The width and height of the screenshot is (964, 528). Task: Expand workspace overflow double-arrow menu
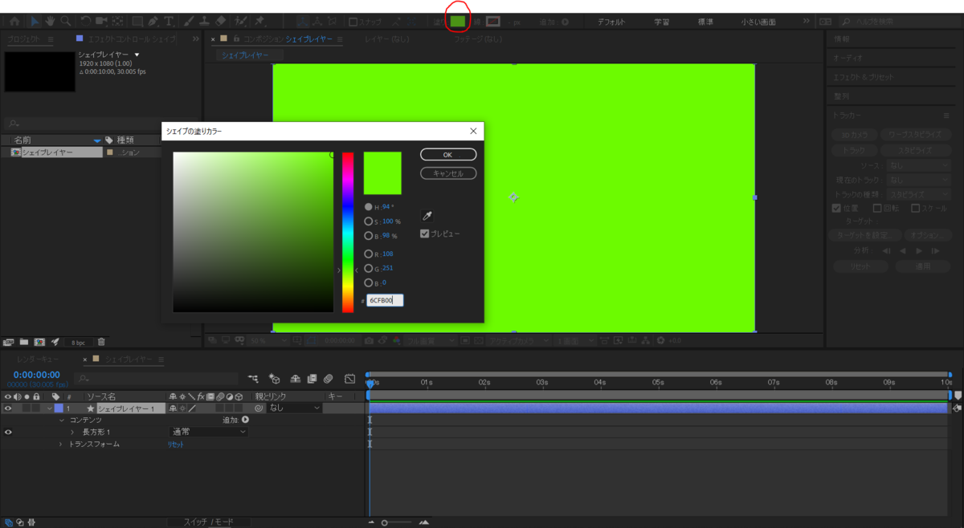click(807, 22)
